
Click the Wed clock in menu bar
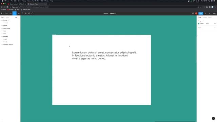[x=204, y=1]
